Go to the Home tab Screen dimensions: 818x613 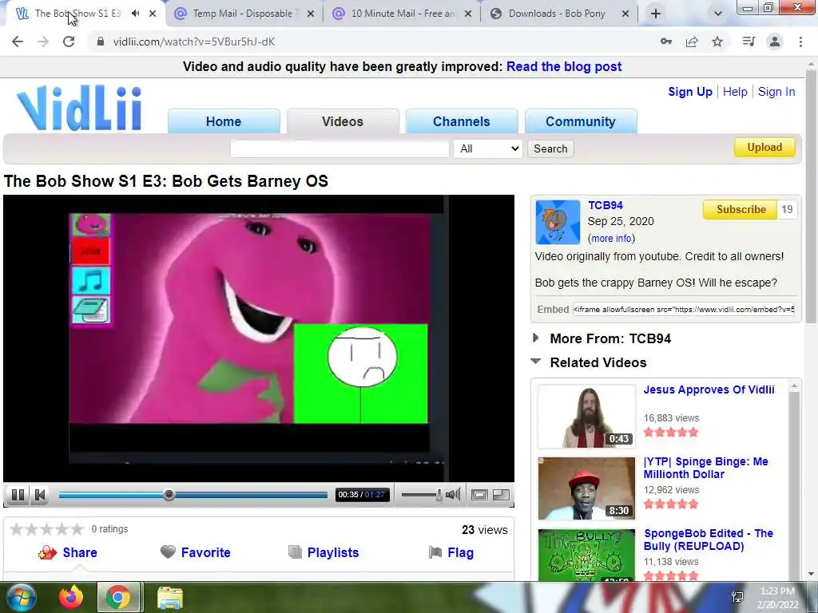pyautogui.click(x=224, y=121)
